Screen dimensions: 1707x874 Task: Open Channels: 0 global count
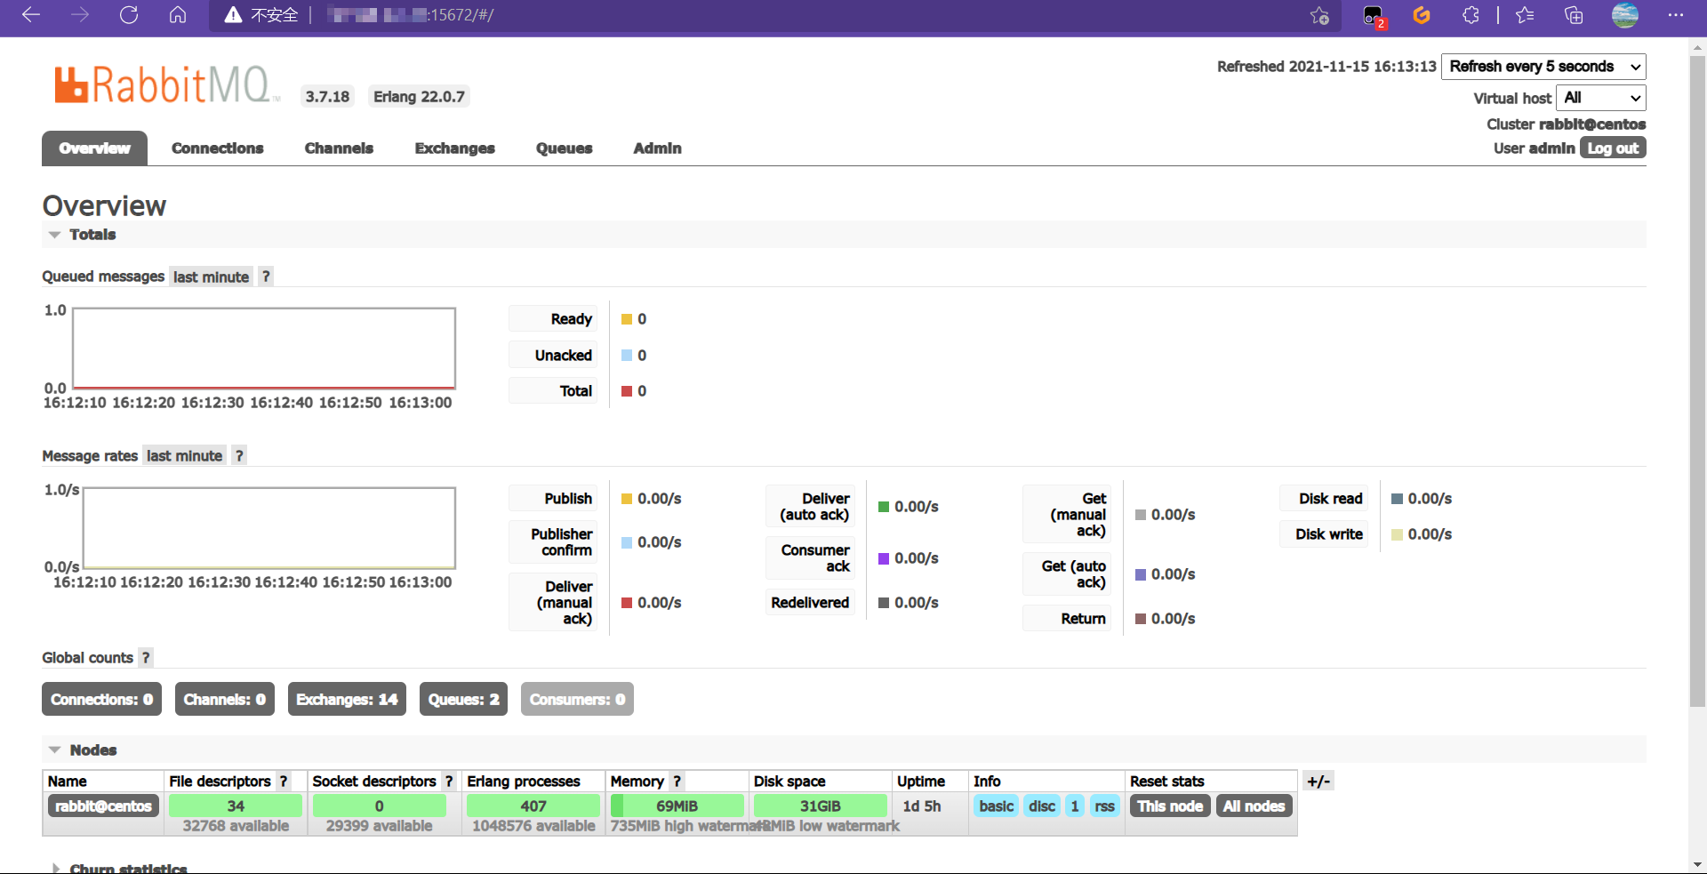point(225,700)
